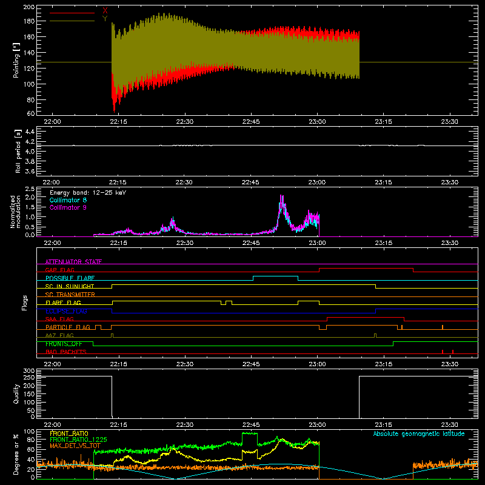Click the modulation peak near 22:52
The image size is (485, 485).
coord(281,201)
